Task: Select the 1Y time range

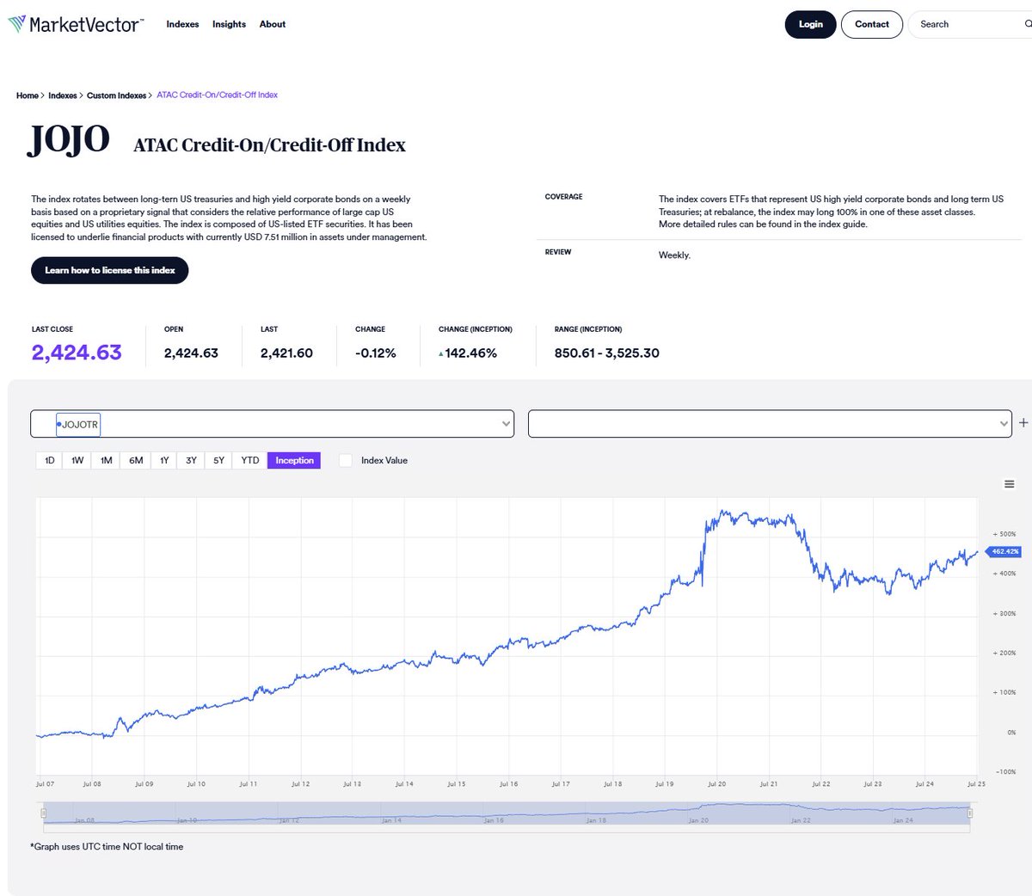Action: 164,460
